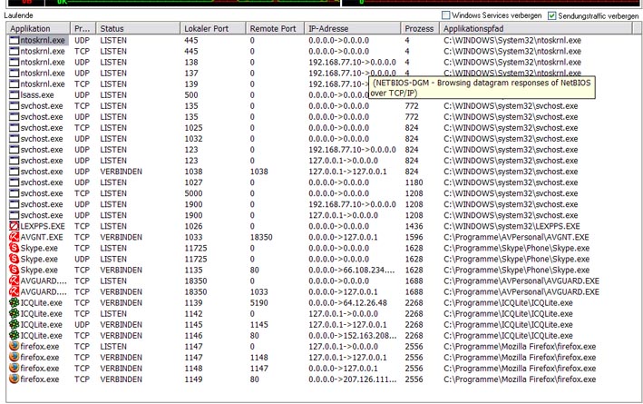Sort by the Applikation column header

(38, 29)
